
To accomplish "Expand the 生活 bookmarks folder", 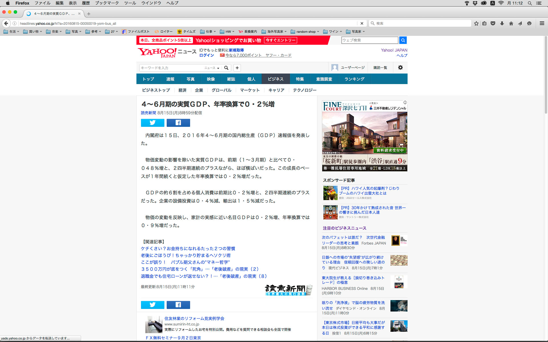I will click(11, 32).
